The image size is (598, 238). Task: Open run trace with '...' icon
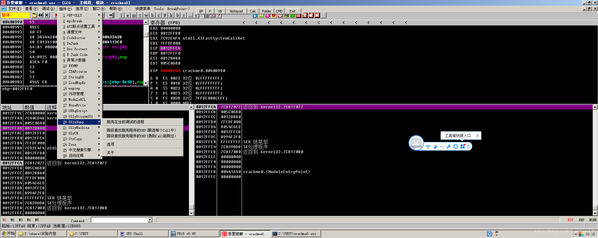190,15
